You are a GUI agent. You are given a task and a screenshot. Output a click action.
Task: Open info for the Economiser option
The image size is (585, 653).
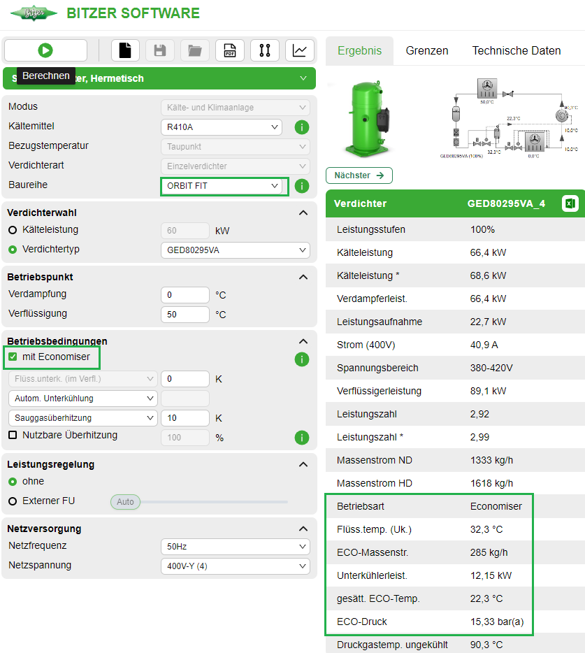pos(301,359)
